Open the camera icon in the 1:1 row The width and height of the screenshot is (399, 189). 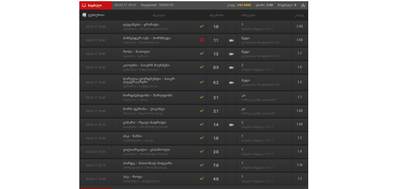tap(231, 40)
